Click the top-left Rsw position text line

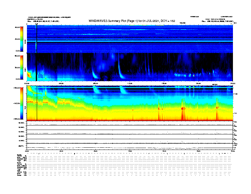(43, 21)
